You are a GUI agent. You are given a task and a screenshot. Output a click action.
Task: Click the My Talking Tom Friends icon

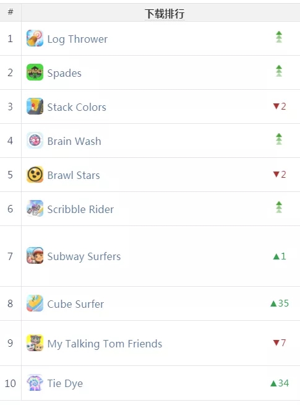tap(35, 343)
